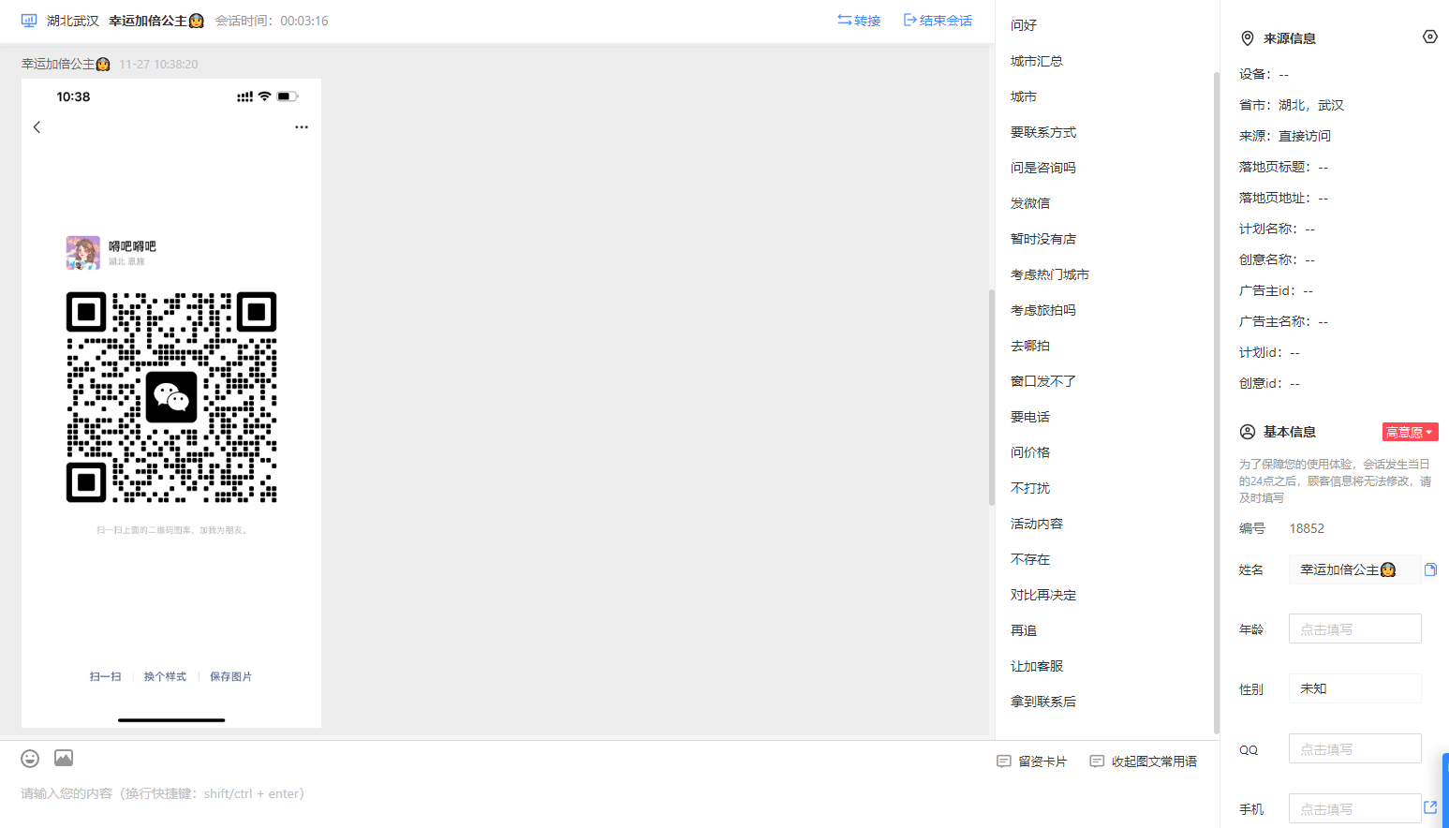Choose the 去哪拍 quick phrase
This screenshot has height=828, width=1449.
click(1030, 346)
